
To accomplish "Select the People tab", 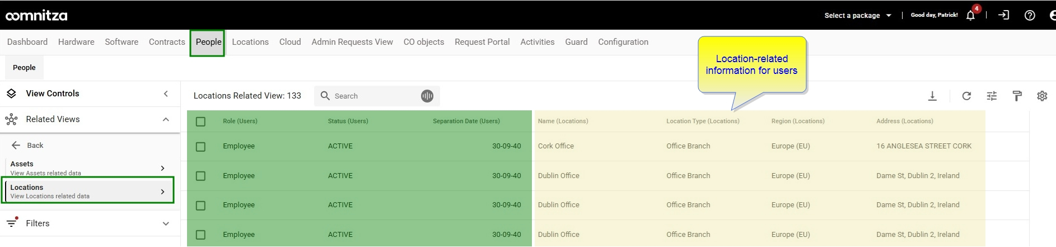I will pyautogui.click(x=208, y=42).
